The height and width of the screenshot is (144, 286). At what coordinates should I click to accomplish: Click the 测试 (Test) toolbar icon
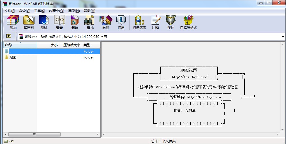tap(44, 20)
